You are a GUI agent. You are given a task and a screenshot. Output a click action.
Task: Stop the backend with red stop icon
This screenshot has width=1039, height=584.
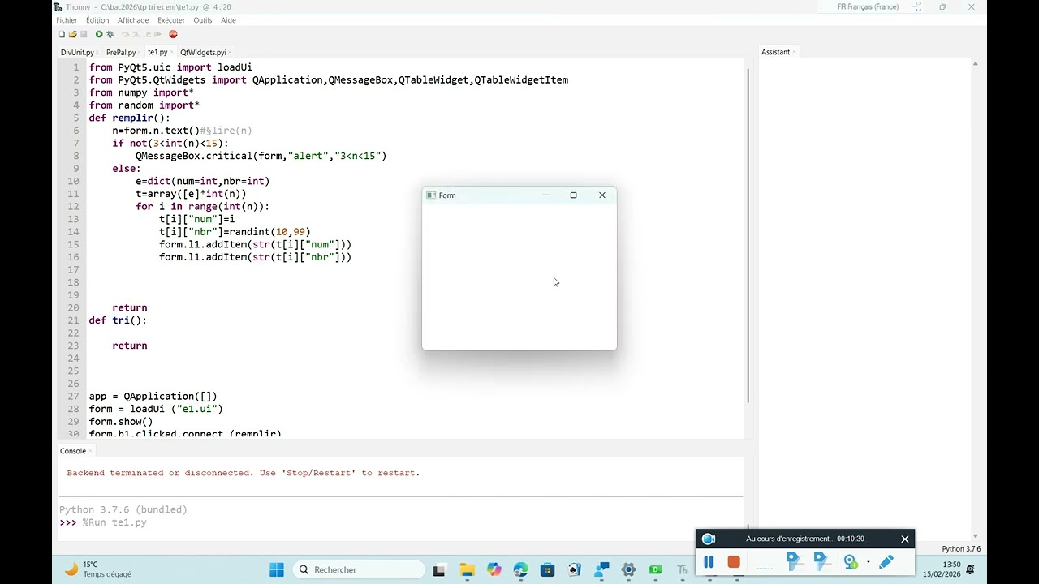tap(173, 34)
